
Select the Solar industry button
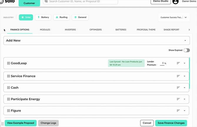[26, 17]
